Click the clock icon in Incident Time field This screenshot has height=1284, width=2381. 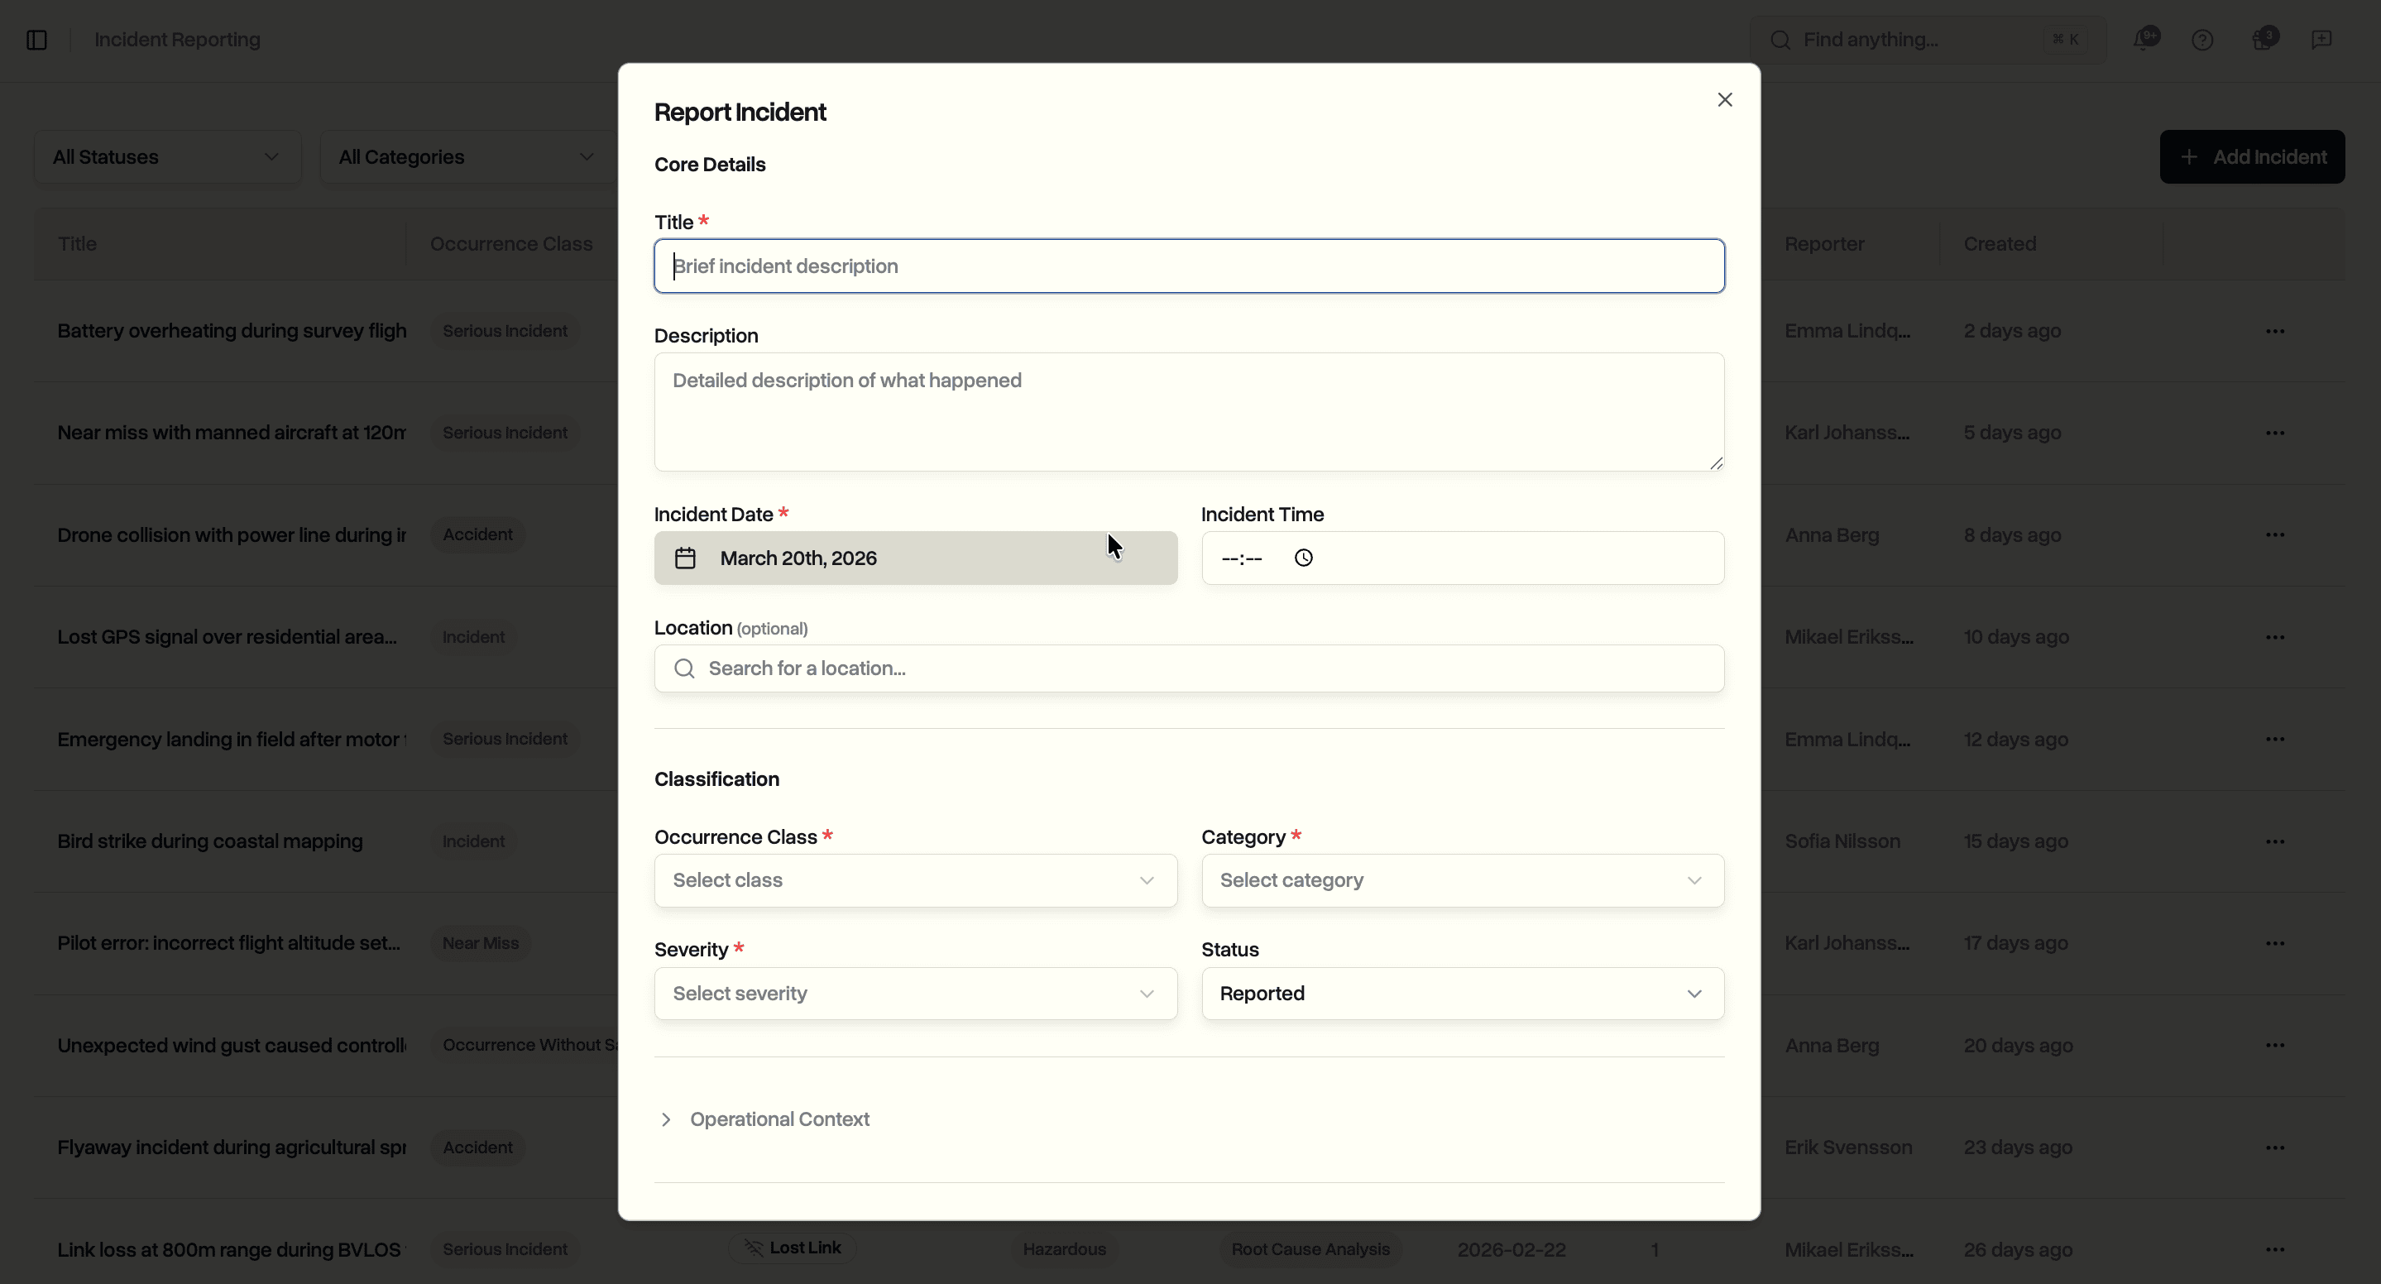pyautogui.click(x=1303, y=558)
